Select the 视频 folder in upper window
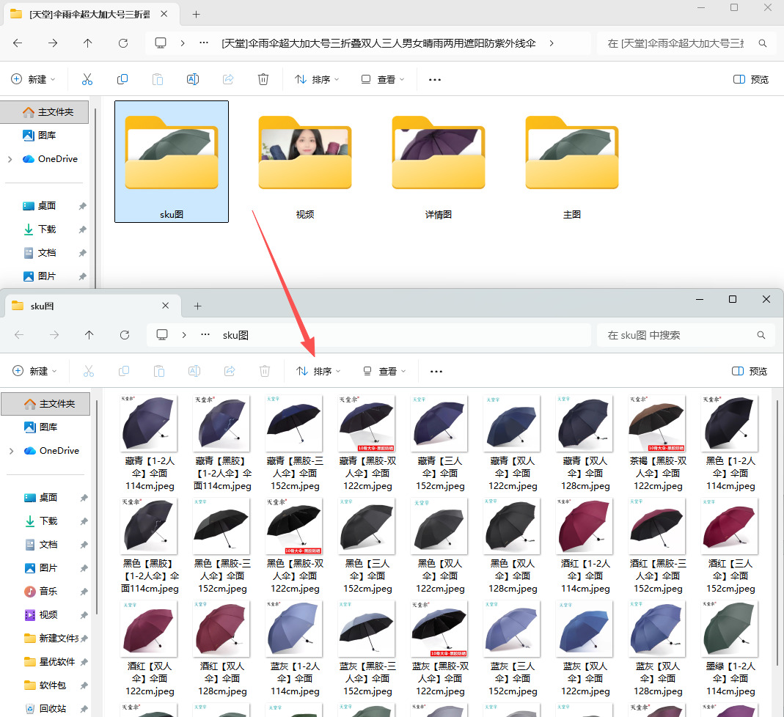The width and height of the screenshot is (784, 717). click(x=305, y=161)
